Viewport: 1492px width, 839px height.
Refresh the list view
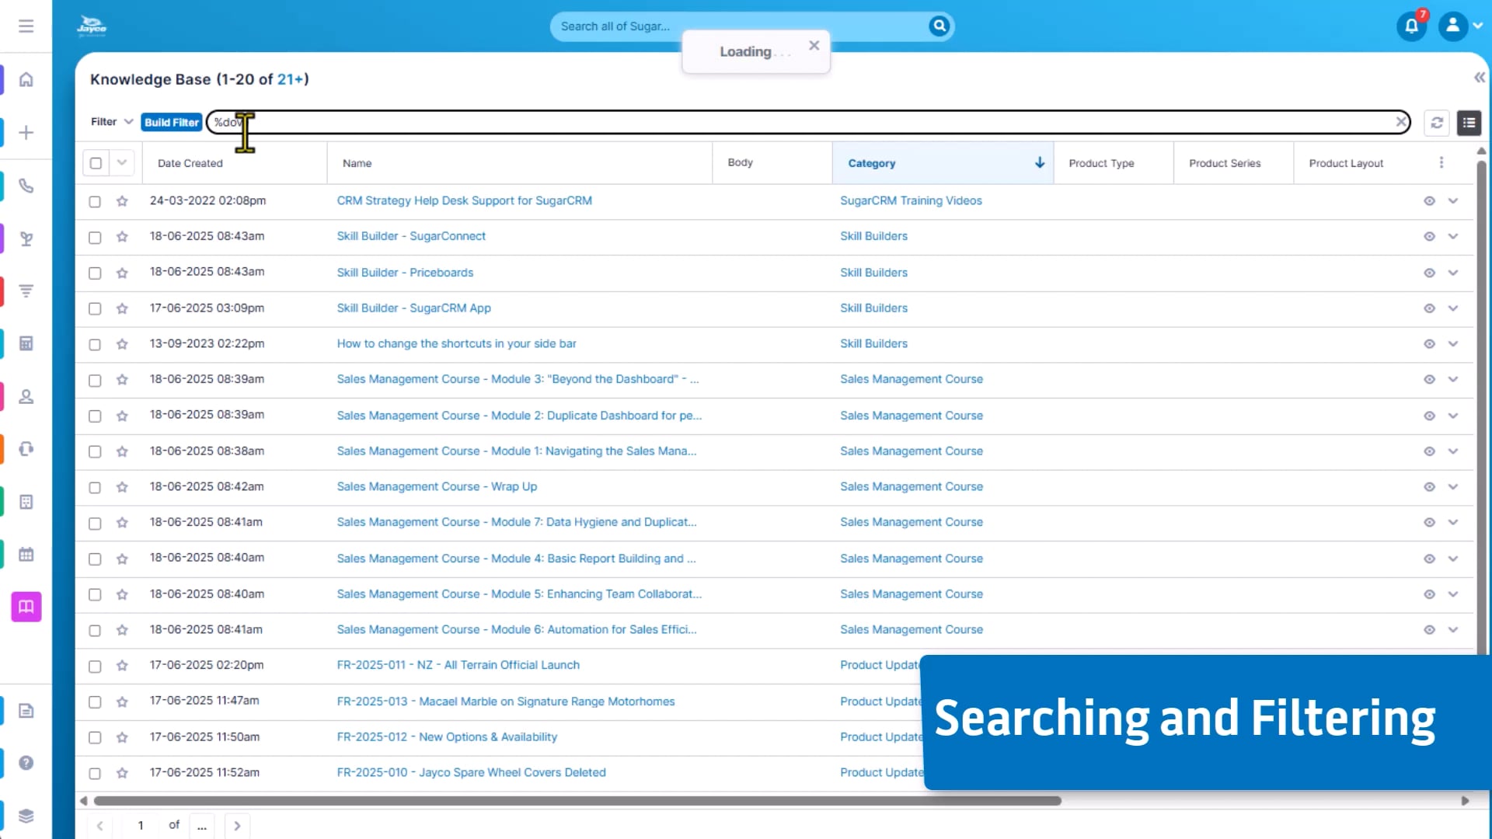1436,123
